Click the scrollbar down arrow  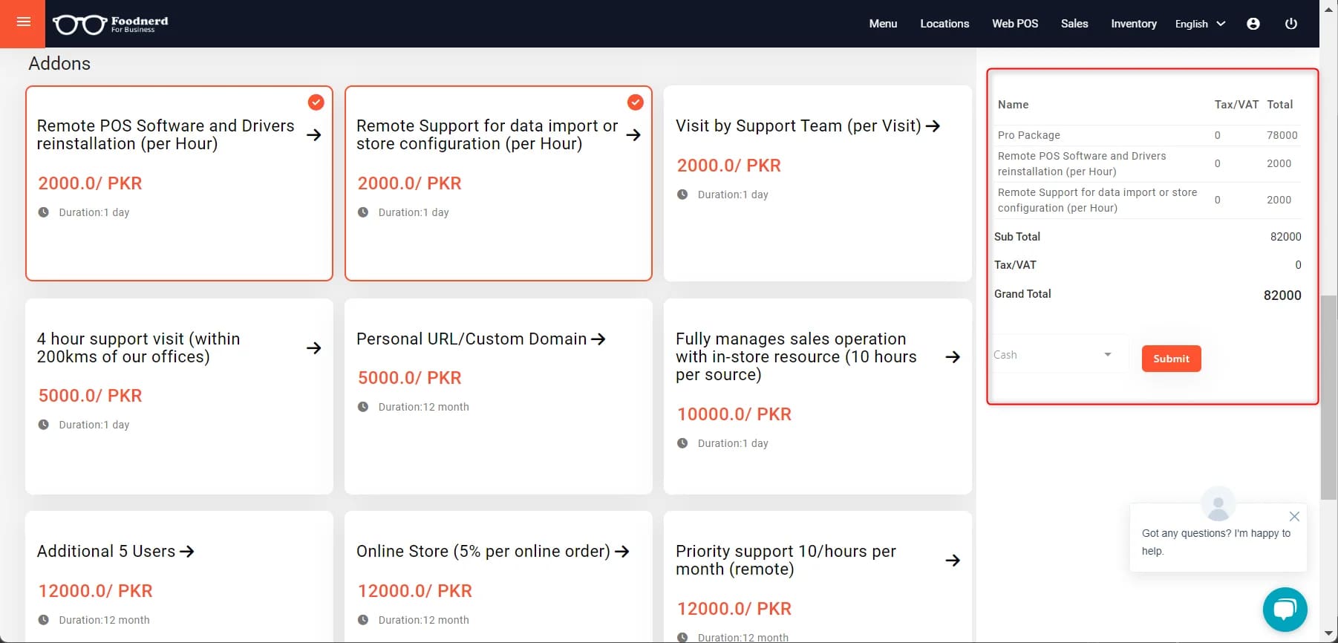1328,634
